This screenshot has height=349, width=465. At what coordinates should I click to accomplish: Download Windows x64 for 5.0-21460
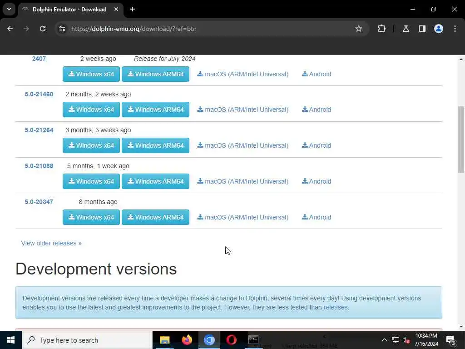coord(91,110)
